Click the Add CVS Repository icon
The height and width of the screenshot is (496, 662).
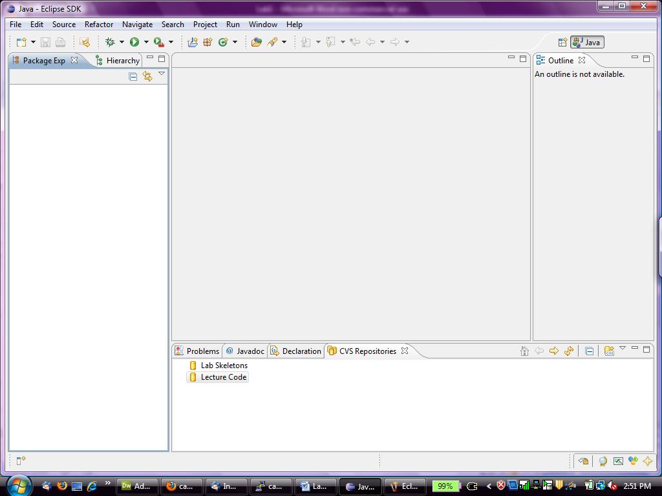[x=609, y=351]
